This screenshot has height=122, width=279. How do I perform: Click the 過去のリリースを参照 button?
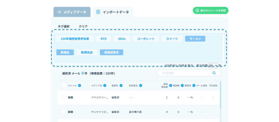(210, 10)
